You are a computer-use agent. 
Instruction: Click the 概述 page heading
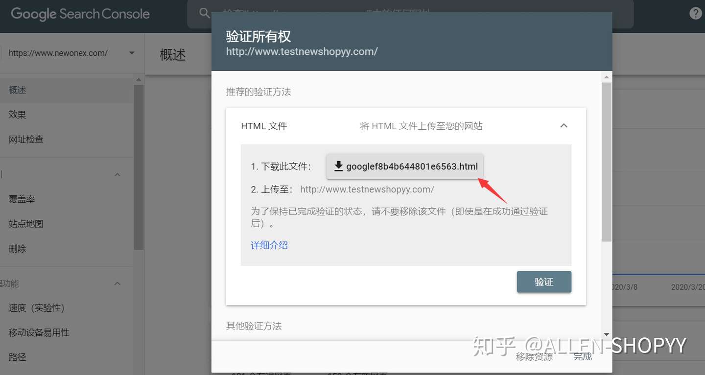173,54
